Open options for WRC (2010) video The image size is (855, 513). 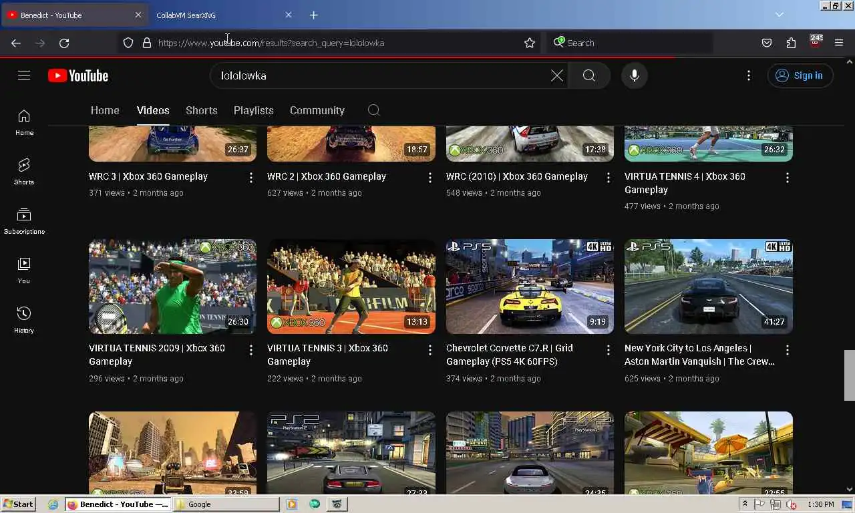tap(609, 178)
